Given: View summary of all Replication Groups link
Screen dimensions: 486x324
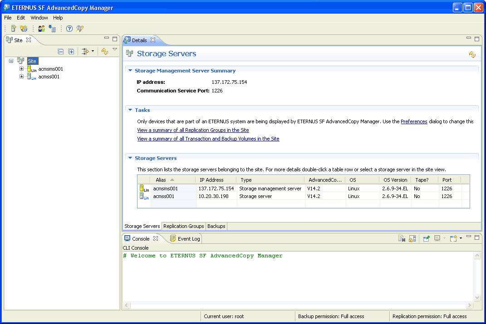Looking at the screenshot, I should tap(193, 130).
